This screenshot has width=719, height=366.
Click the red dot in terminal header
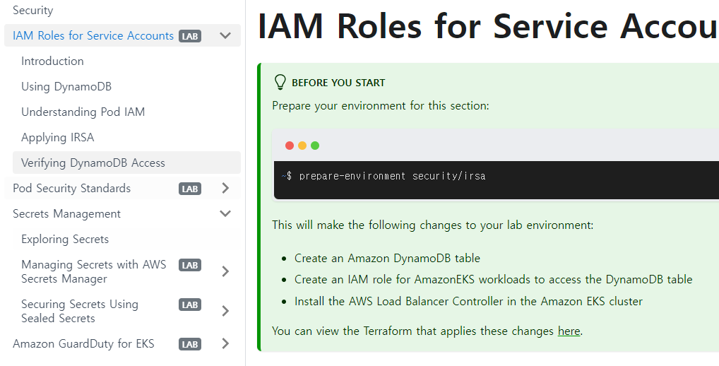tap(289, 146)
